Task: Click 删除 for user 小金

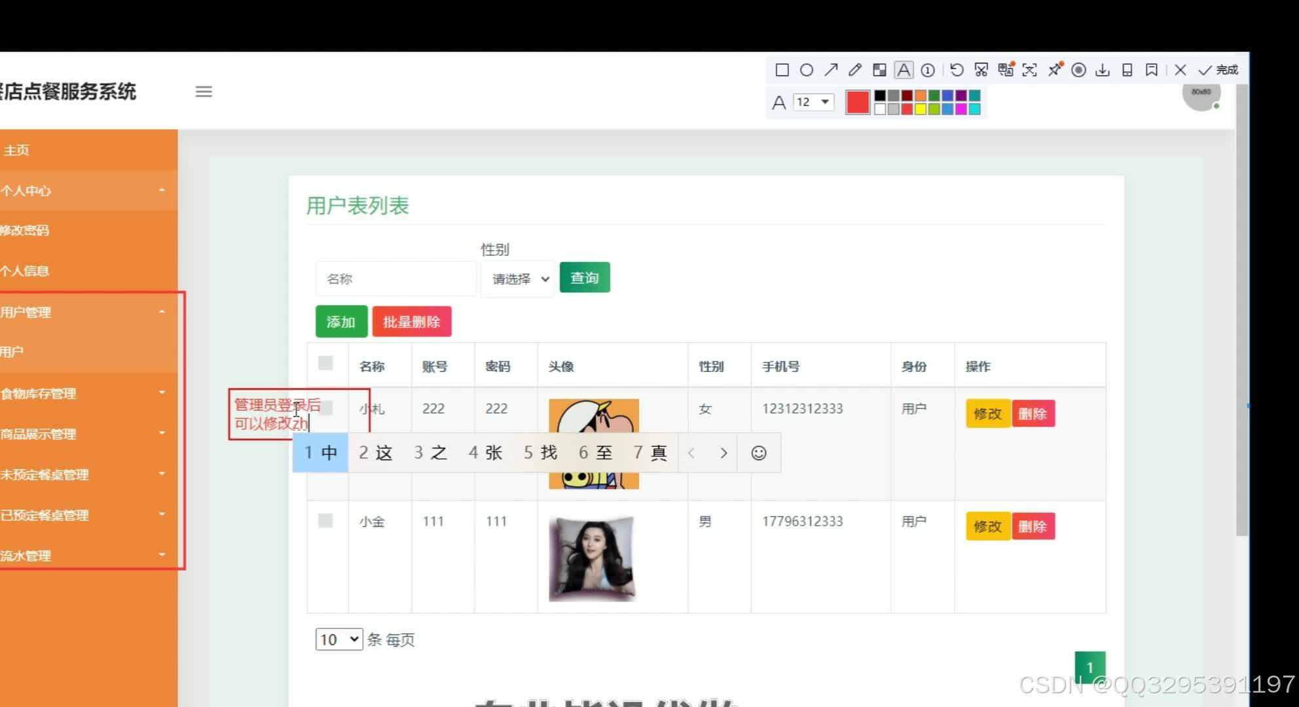Action: point(1033,526)
